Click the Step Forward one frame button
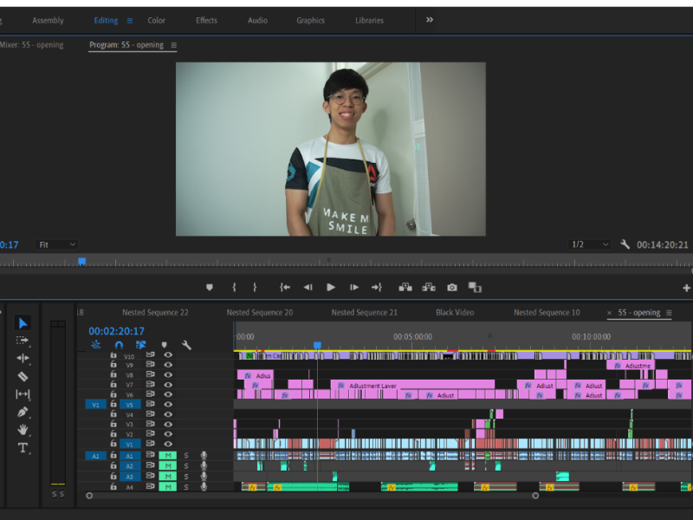Screen dimensions: 693x520 tap(353, 287)
